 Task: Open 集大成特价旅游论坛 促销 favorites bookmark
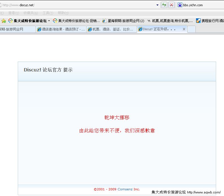(76, 21)
